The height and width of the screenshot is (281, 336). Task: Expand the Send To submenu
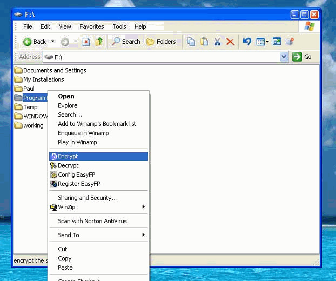click(98, 235)
